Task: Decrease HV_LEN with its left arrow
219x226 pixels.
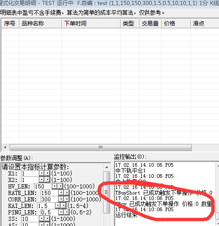Action: (x=55, y=186)
